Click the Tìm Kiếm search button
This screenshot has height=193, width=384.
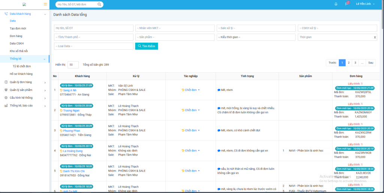[x=147, y=46]
